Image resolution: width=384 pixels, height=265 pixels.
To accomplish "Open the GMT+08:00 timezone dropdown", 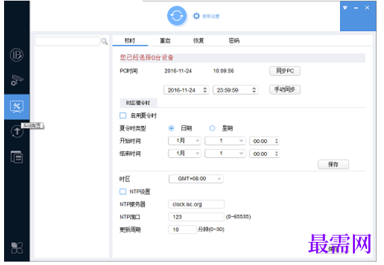I will [x=196, y=179].
